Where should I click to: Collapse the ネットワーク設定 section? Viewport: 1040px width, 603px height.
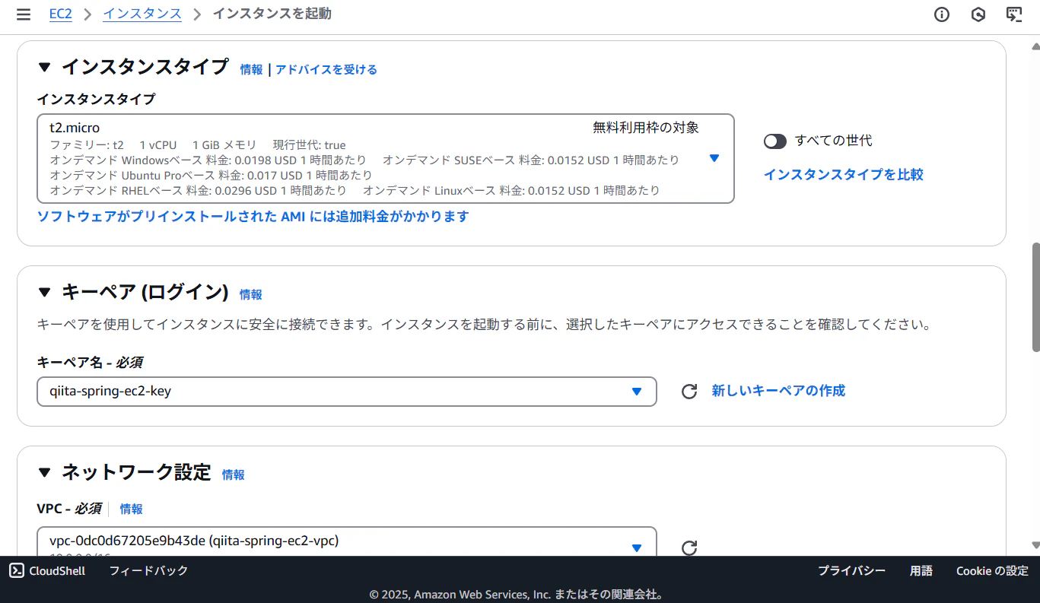coord(45,473)
